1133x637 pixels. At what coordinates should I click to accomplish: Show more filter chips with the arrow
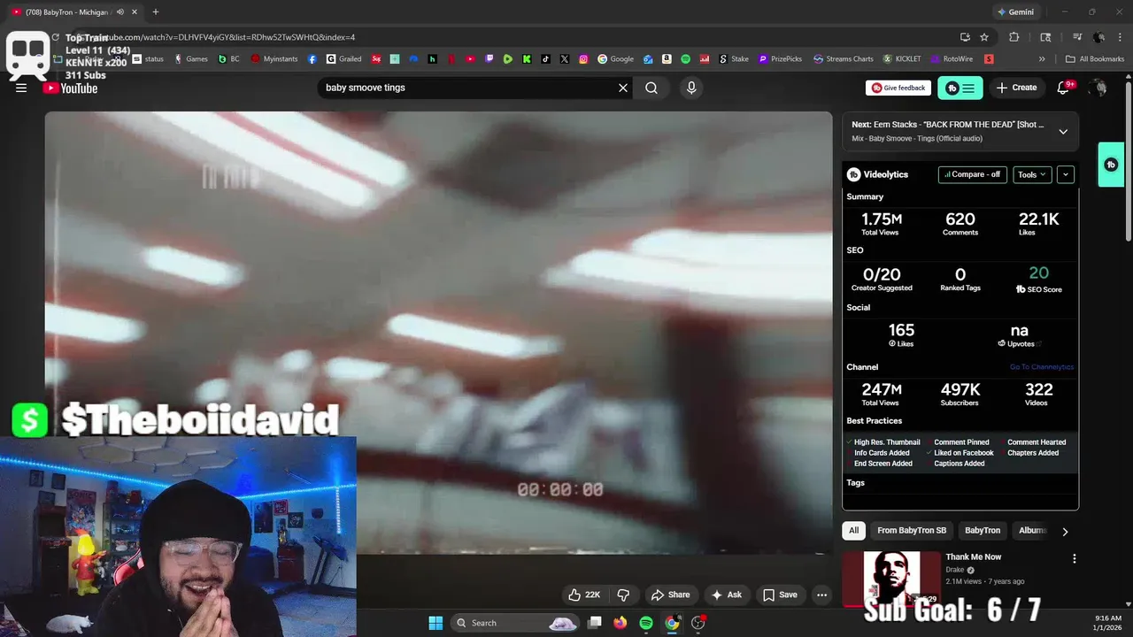coord(1065,531)
